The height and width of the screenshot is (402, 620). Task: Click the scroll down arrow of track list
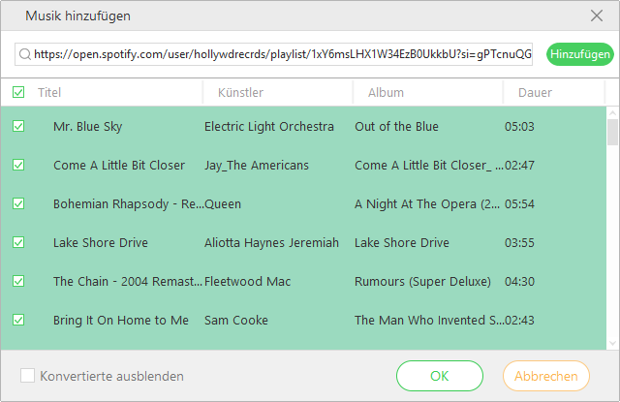(612, 342)
